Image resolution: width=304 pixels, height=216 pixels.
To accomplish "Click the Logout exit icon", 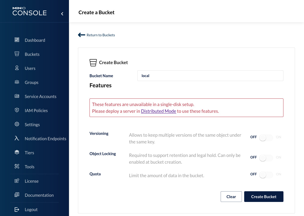I will pos(17,210).
